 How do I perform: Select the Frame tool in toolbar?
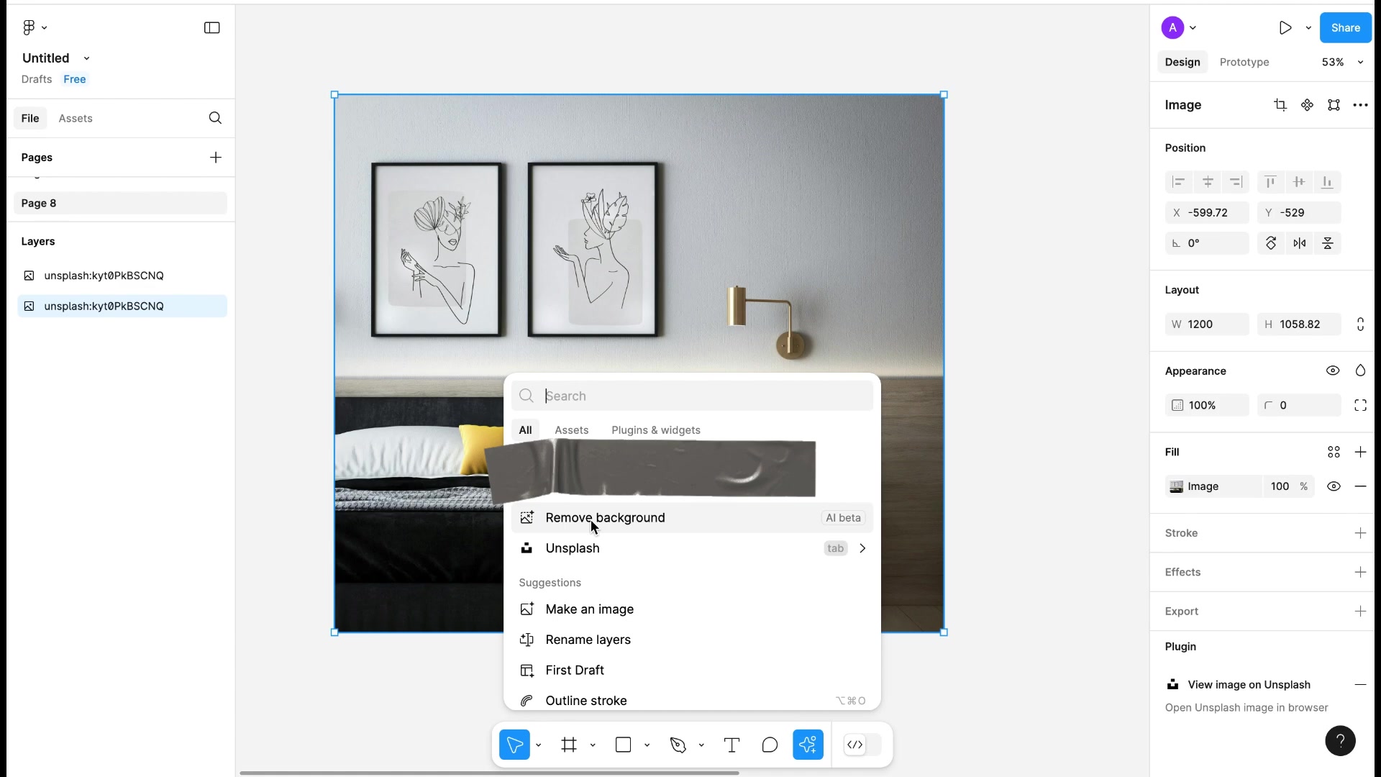(569, 745)
